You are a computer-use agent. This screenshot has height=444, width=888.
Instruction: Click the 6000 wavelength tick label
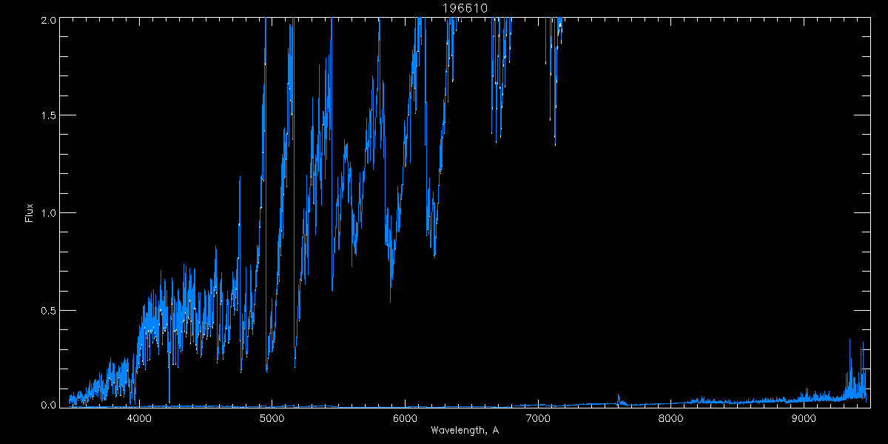[405, 418]
